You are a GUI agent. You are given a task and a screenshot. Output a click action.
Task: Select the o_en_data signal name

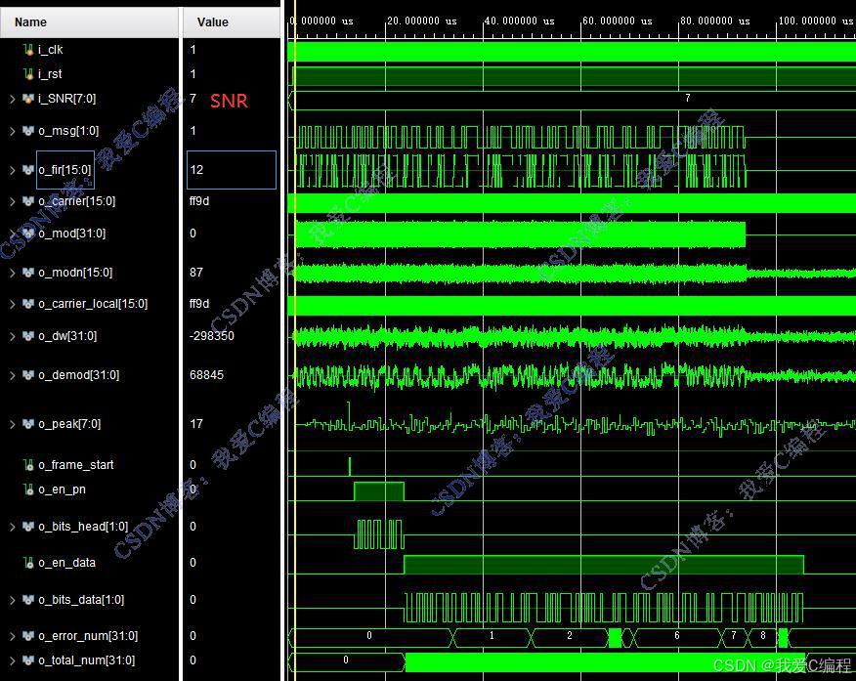click(x=66, y=562)
